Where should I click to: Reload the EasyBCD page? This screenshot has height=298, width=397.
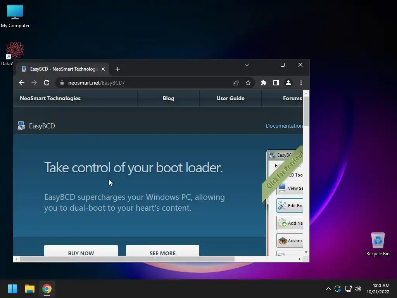tap(47, 83)
